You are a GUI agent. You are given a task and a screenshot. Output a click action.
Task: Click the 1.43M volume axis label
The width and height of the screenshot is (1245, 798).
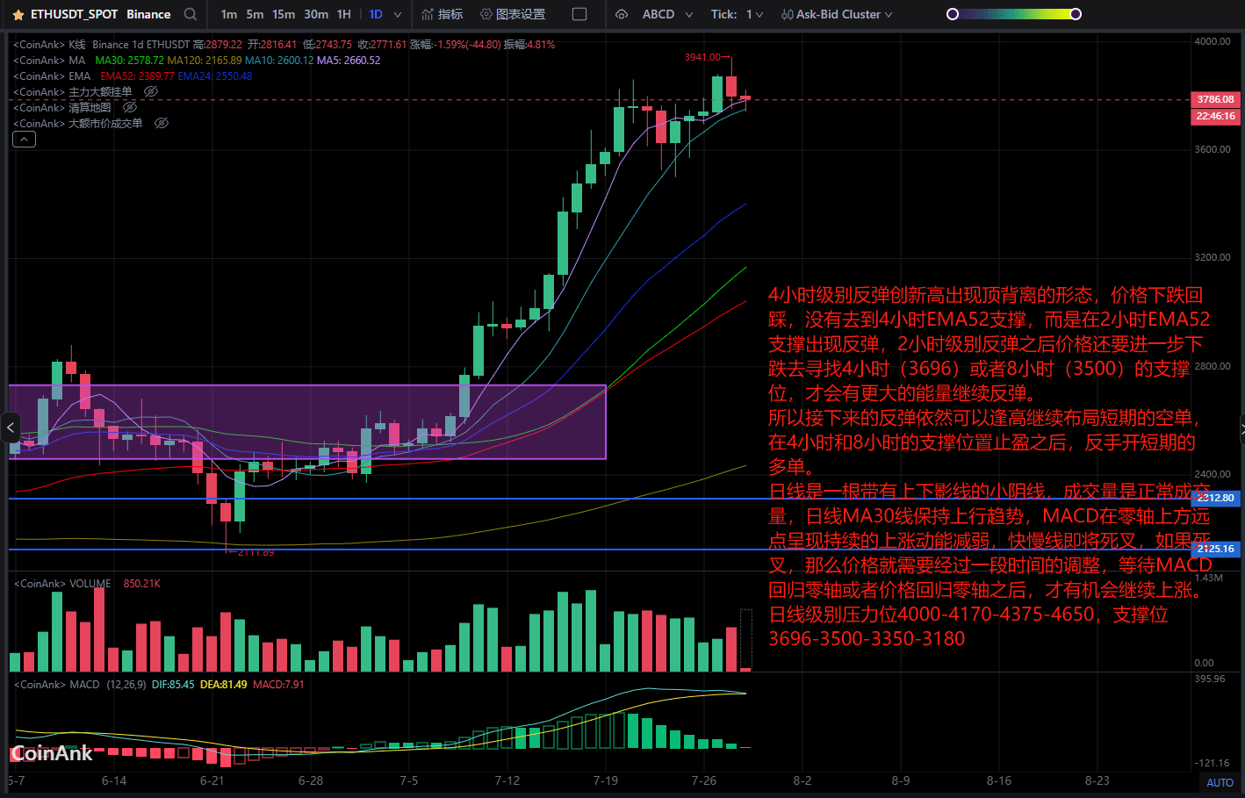click(x=1209, y=578)
